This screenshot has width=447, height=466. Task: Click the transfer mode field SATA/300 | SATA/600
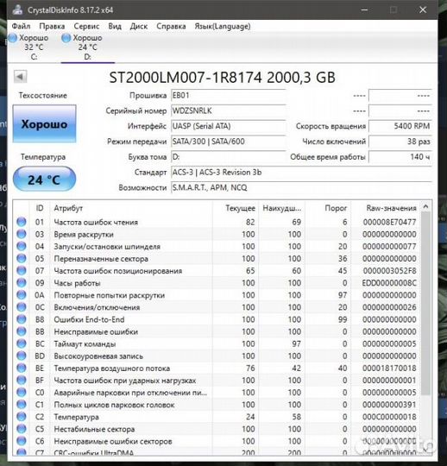(229, 142)
